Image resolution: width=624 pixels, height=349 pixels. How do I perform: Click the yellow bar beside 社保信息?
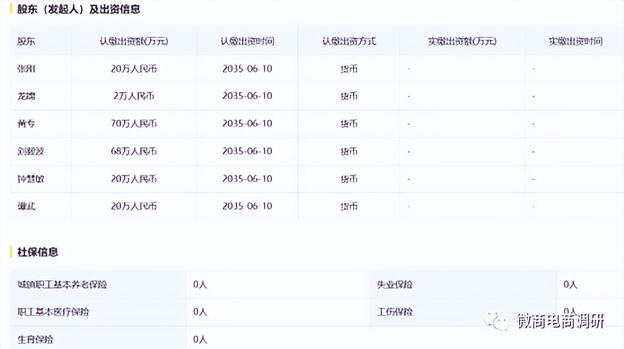(10, 252)
